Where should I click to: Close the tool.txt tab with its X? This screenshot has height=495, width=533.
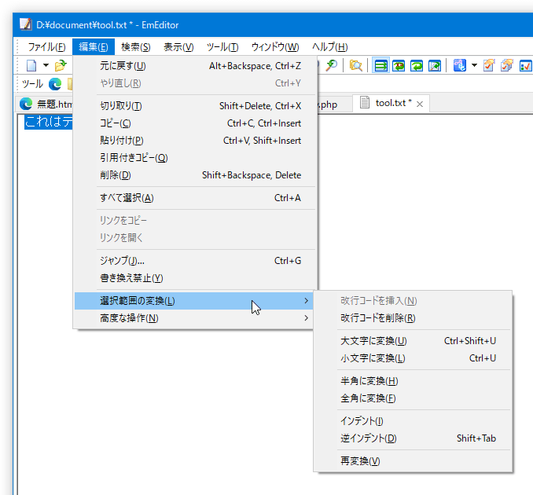pyautogui.click(x=420, y=104)
